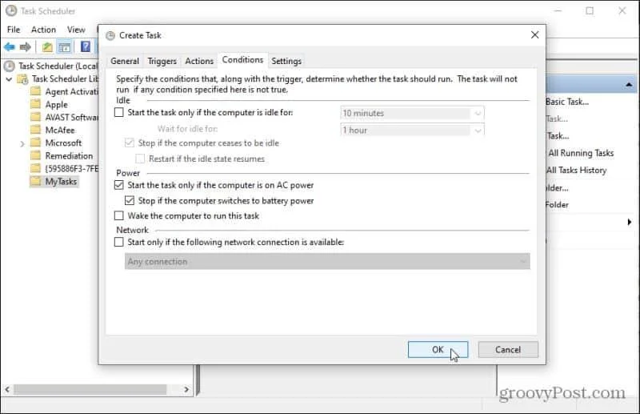Enable 'Start only if the following network connection is available'
This screenshot has height=414, width=640.
[x=118, y=242]
